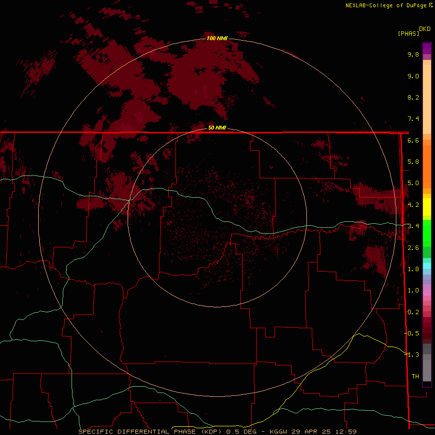Click the 12:59 timestamp
435x435 pixels.
click(347, 432)
